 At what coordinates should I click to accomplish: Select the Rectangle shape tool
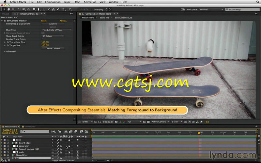click(34, 9)
